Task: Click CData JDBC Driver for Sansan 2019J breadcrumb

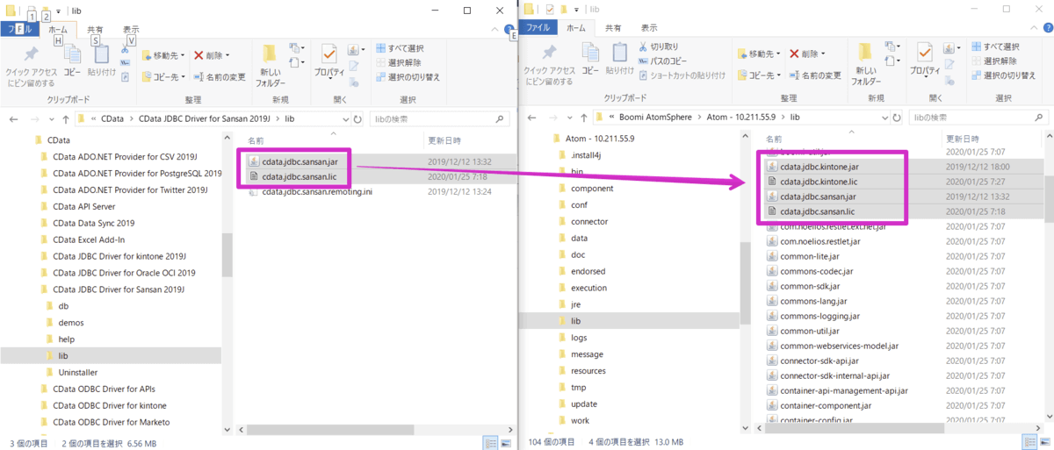Action: click(206, 118)
